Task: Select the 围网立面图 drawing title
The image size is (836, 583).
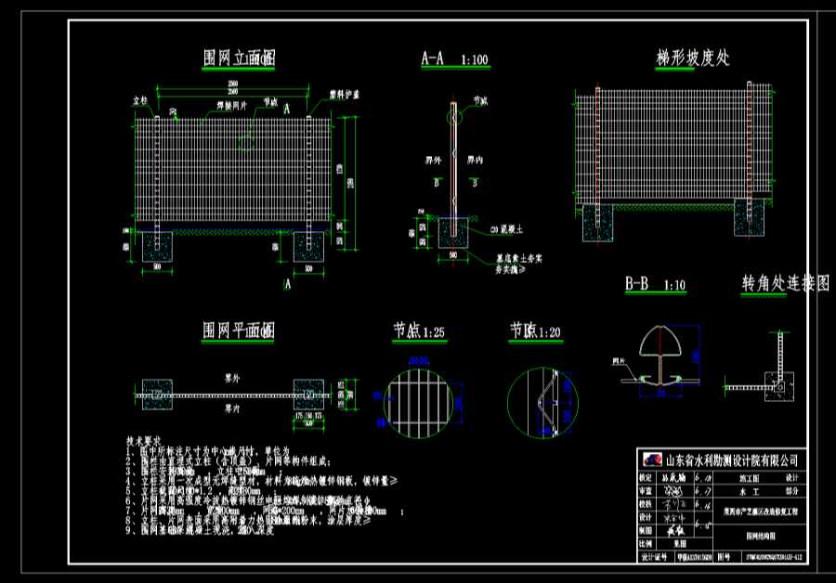Action: click(239, 58)
